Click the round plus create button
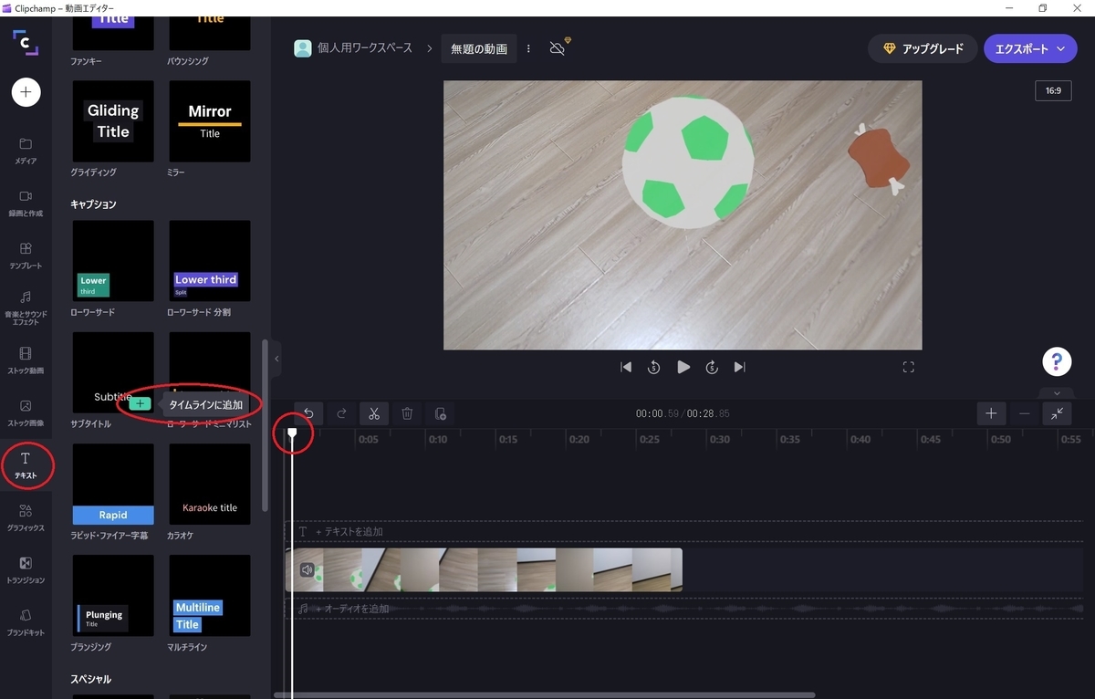 click(x=26, y=92)
